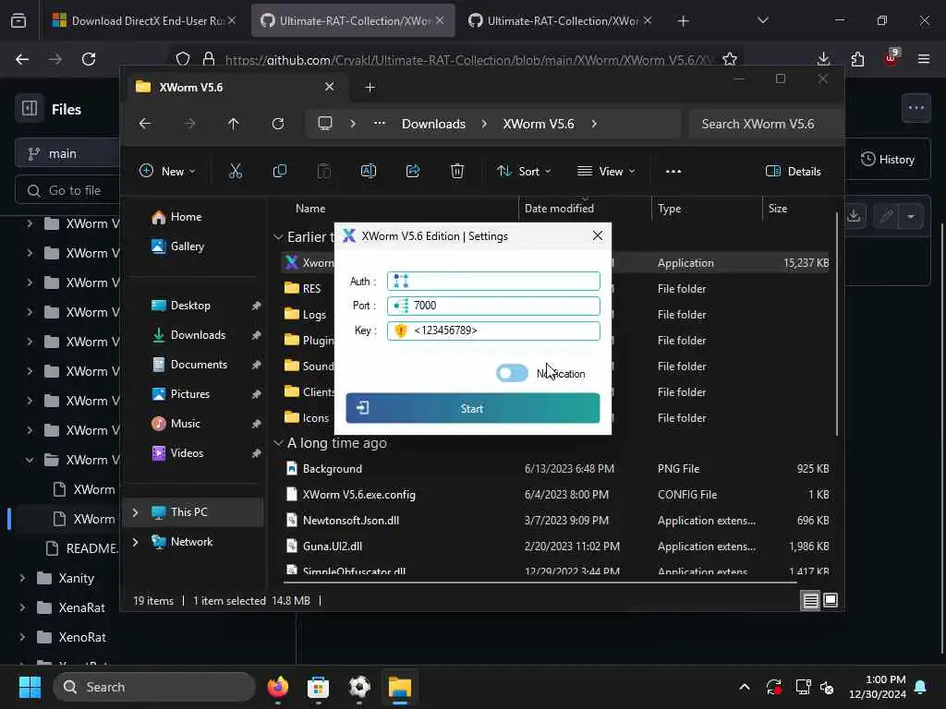Viewport: 946px width, 709px height.
Task: Open the History link on GitHub
Action: pyautogui.click(x=888, y=159)
